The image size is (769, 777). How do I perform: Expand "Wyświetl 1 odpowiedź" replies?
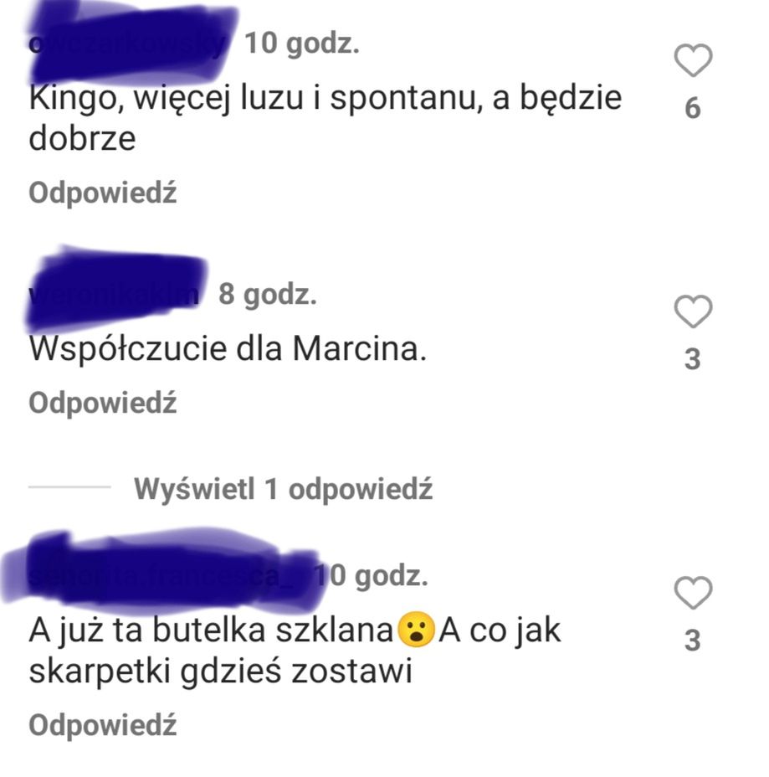pyautogui.click(x=283, y=489)
